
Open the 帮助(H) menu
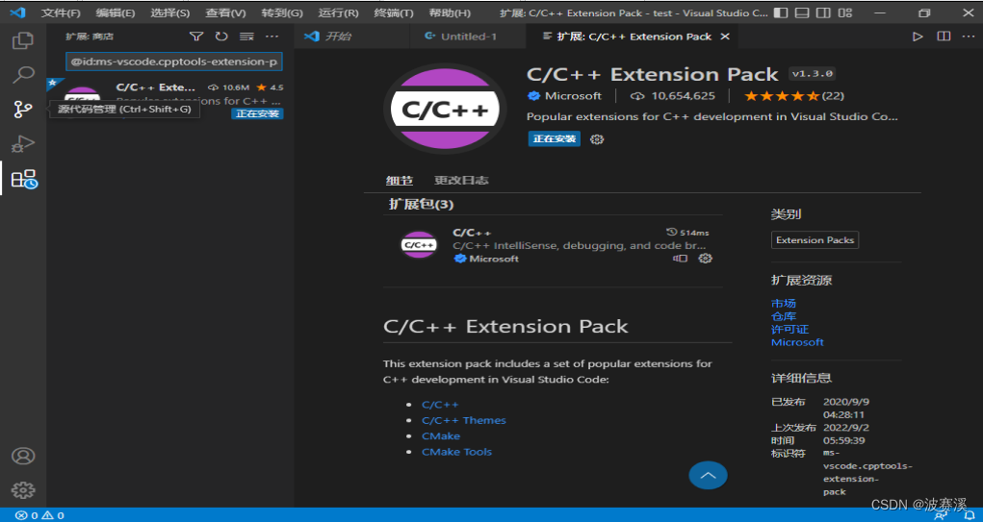click(450, 12)
